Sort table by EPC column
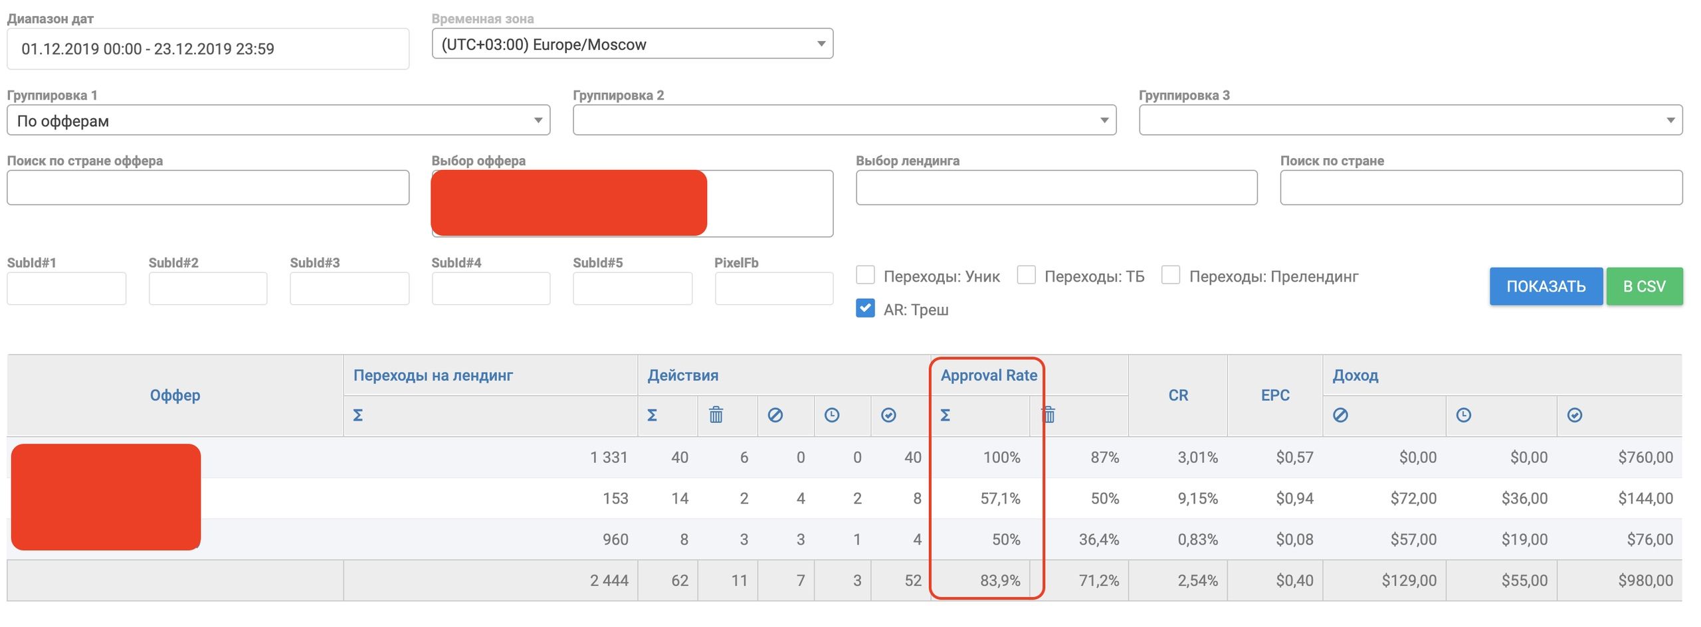The image size is (1701, 627). click(1275, 395)
